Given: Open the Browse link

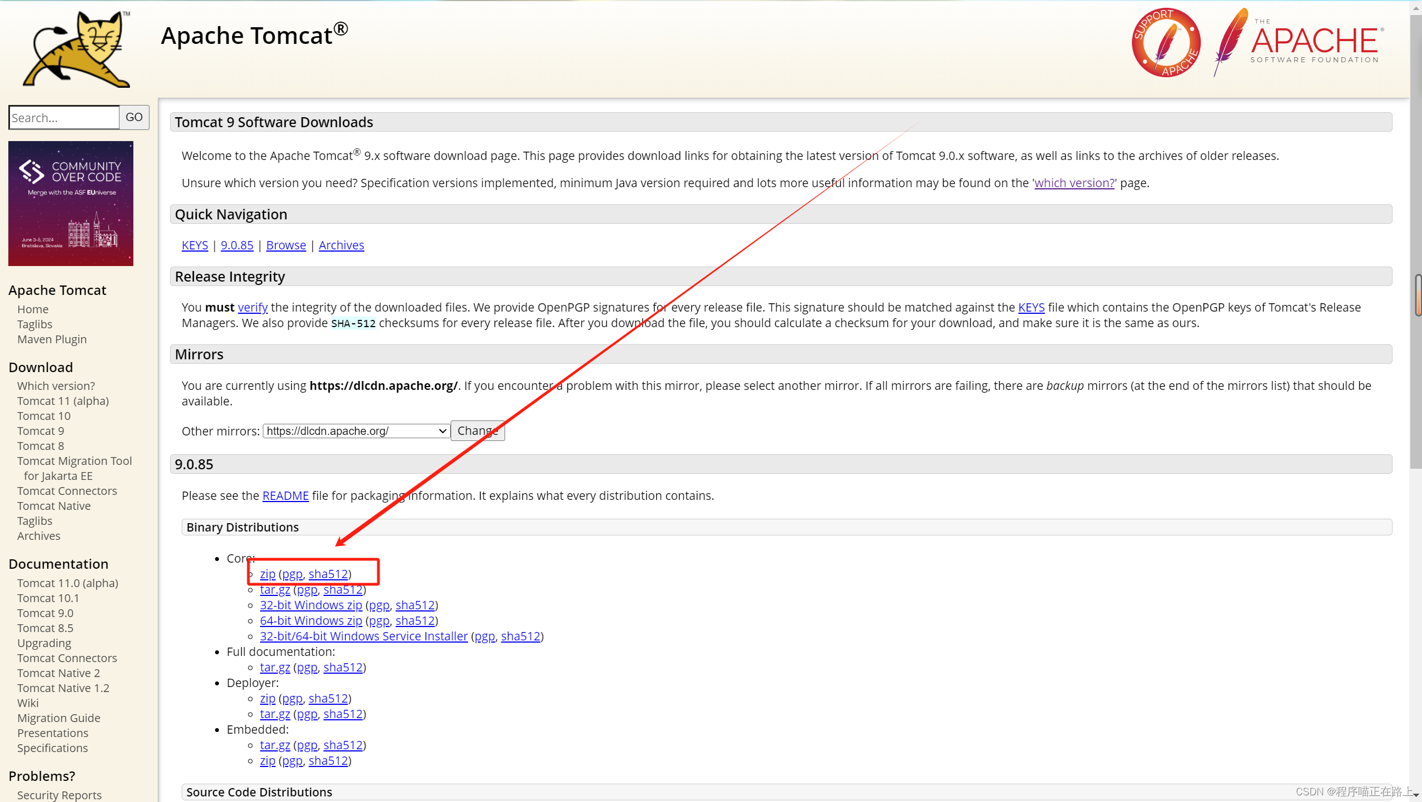Looking at the screenshot, I should 286,245.
